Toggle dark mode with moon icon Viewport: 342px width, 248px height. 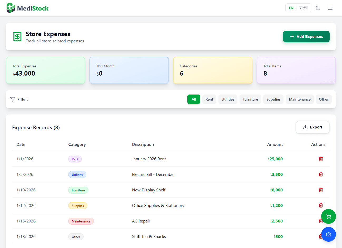click(x=318, y=8)
